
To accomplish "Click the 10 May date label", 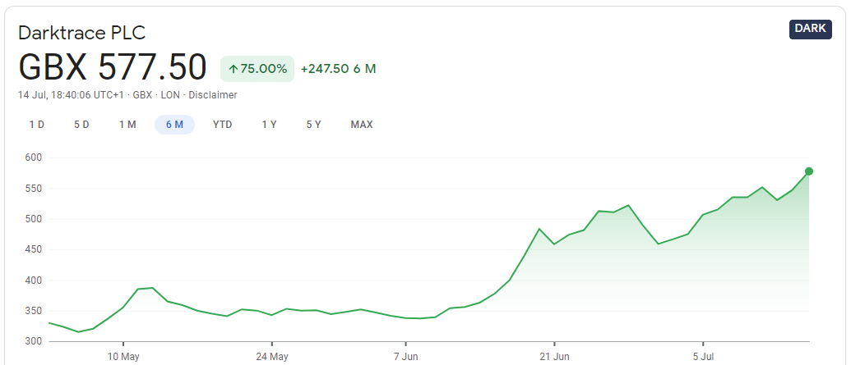I will click(123, 357).
